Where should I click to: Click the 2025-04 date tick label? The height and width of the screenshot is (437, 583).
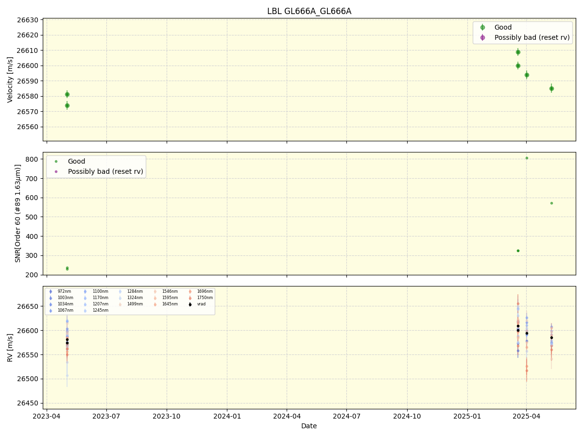point(527,416)
